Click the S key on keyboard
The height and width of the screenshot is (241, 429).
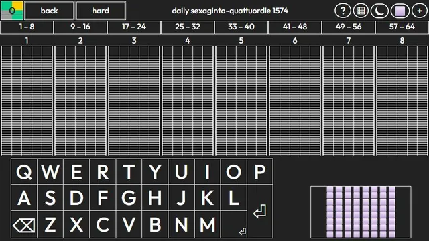point(50,198)
